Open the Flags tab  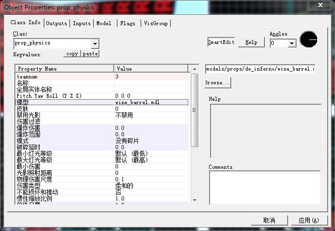pyautogui.click(x=128, y=24)
